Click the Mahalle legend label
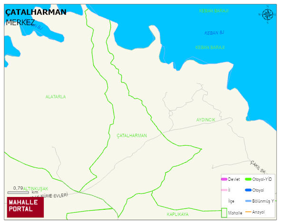This screenshot has height=224, width=281. (x=235, y=213)
